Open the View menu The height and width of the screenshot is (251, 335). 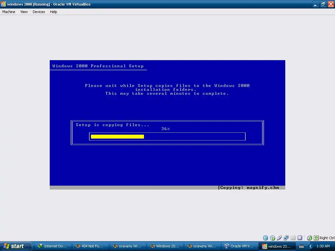pos(24,12)
